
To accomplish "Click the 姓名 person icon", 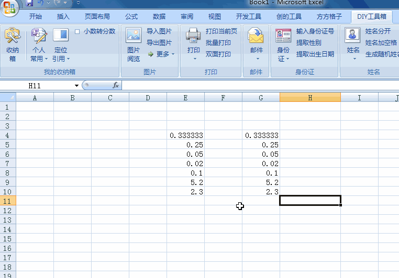I will click(353, 36).
